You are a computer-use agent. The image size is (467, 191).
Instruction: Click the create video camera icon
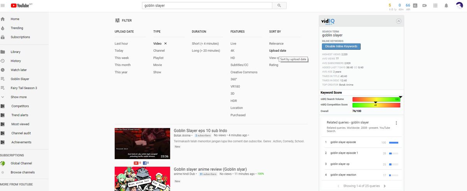[x=425, y=5]
